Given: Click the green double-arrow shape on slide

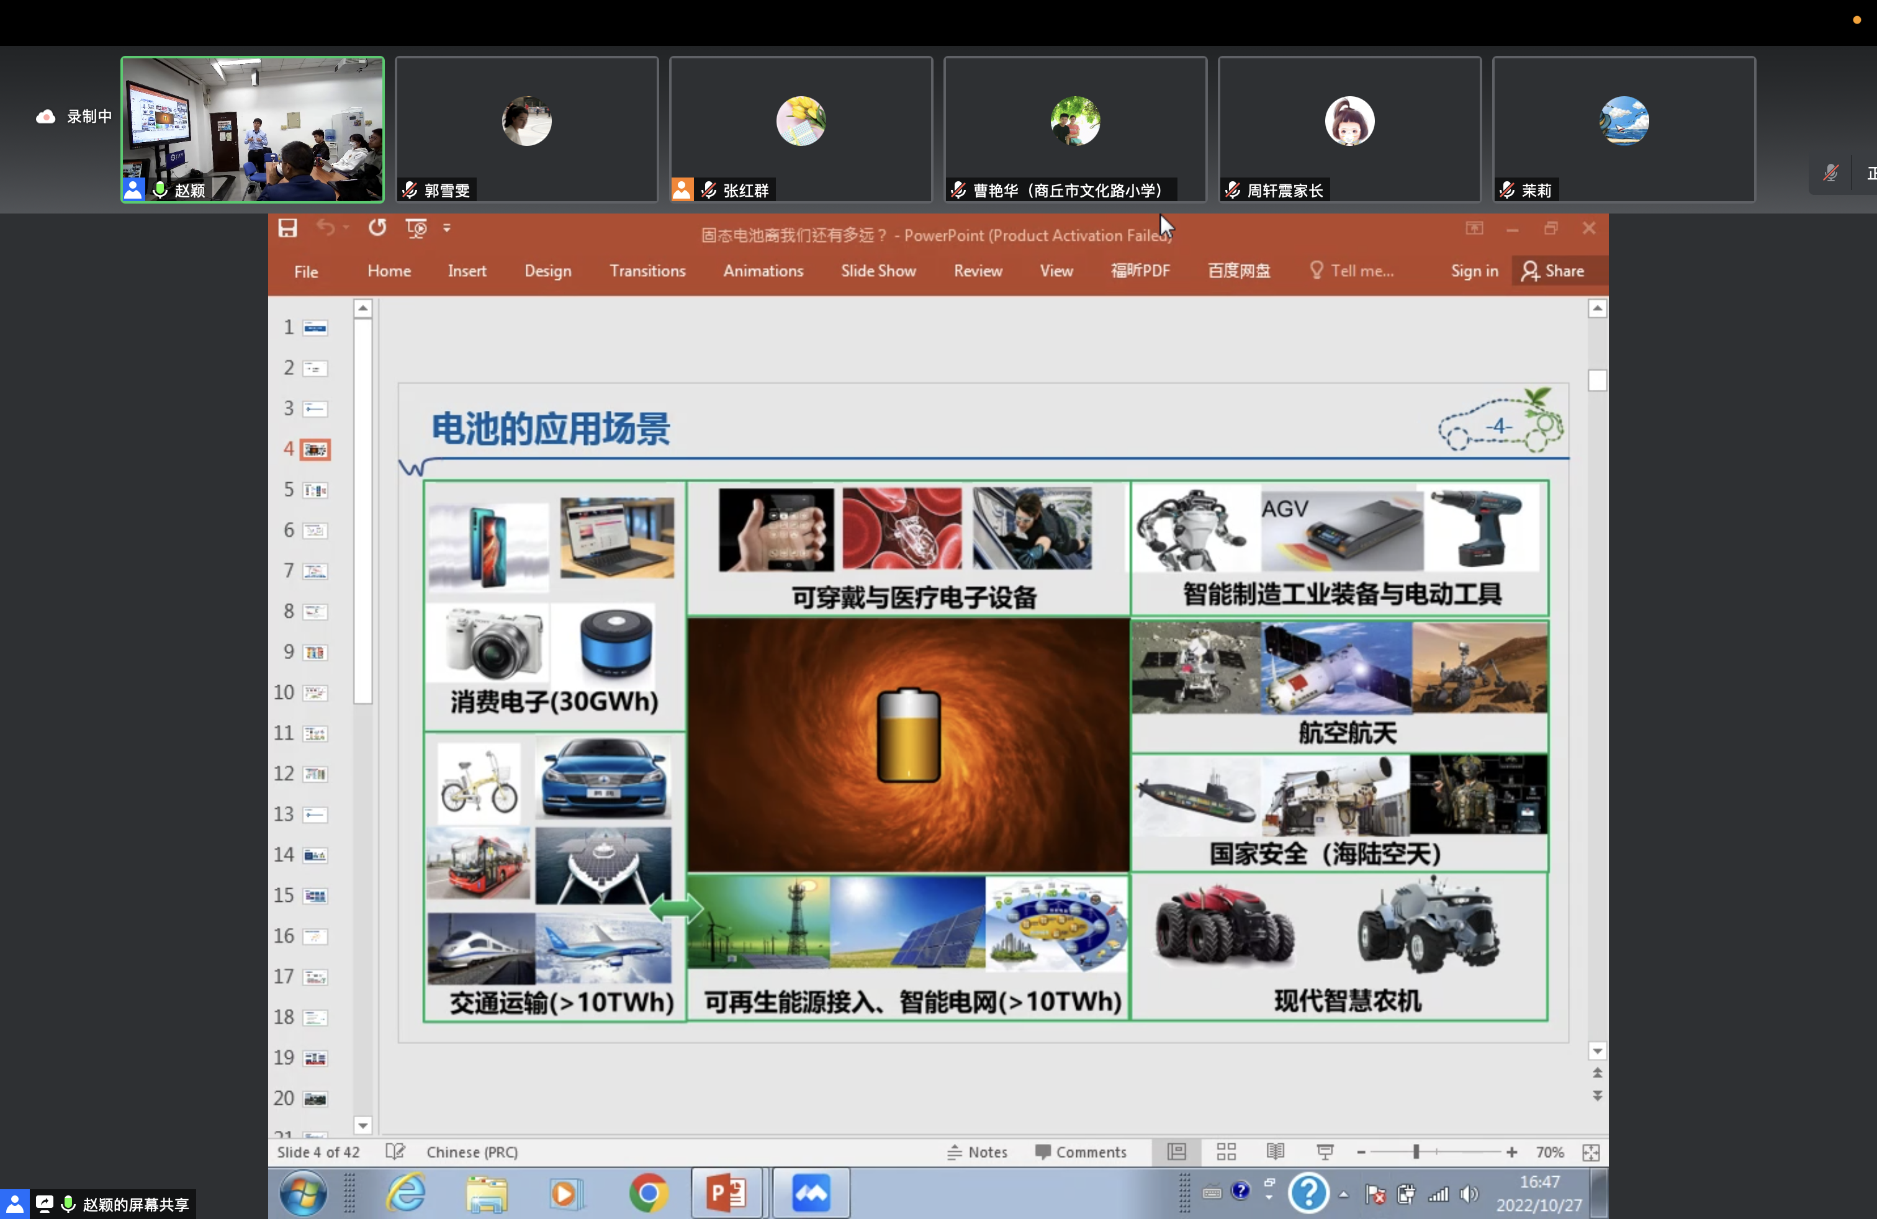Looking at the screenshot, I should point(677,909).
